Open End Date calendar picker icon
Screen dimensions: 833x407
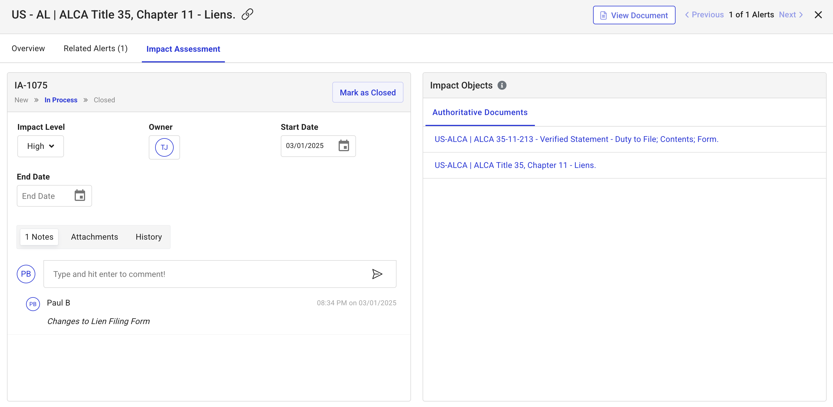point(80,195)
